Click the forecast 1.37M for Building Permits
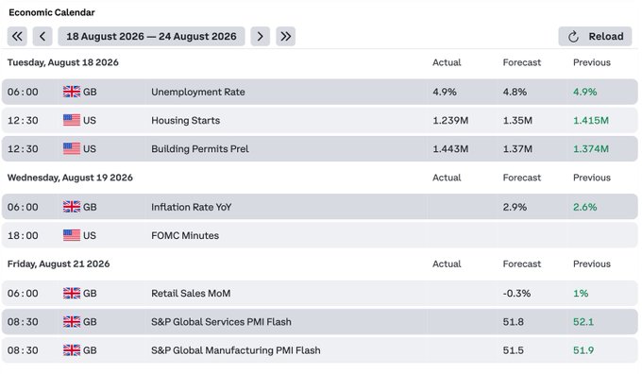 [518, 148]
